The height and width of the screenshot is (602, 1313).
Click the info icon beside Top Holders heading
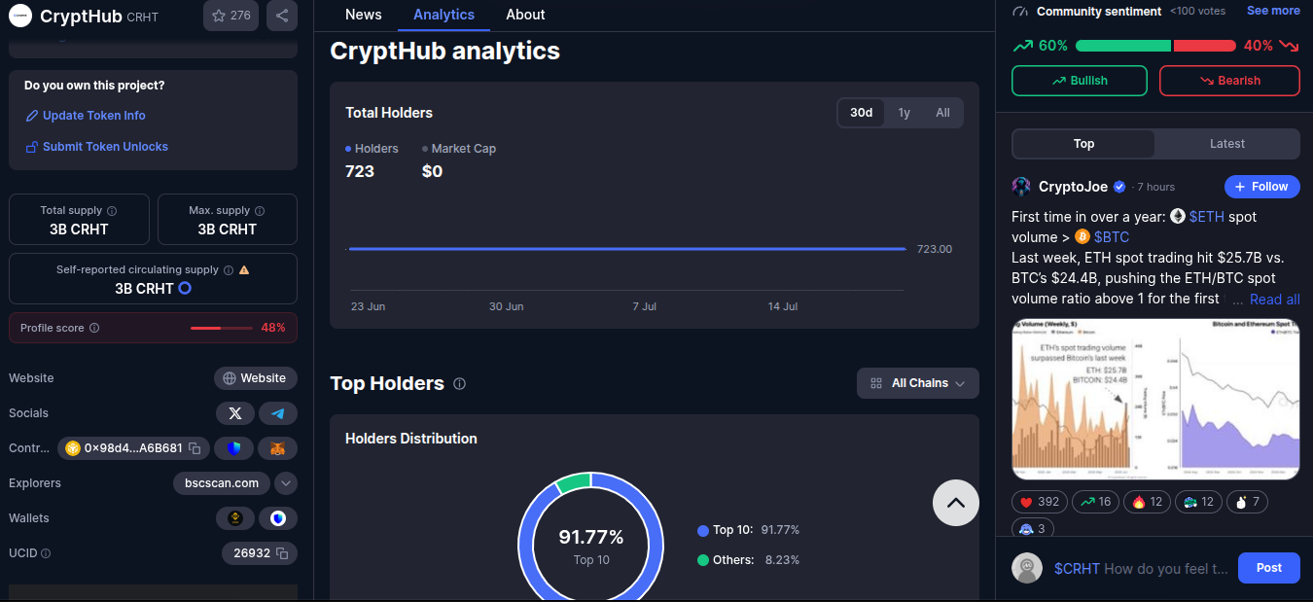(459, 384)
